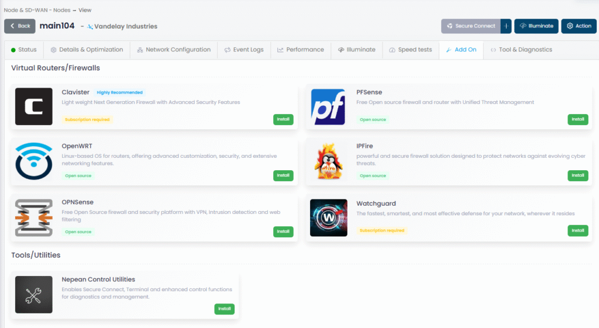Switch to the Status tab
The height and width of the screenshot is (328, 599).
click(x=23, y=50)
